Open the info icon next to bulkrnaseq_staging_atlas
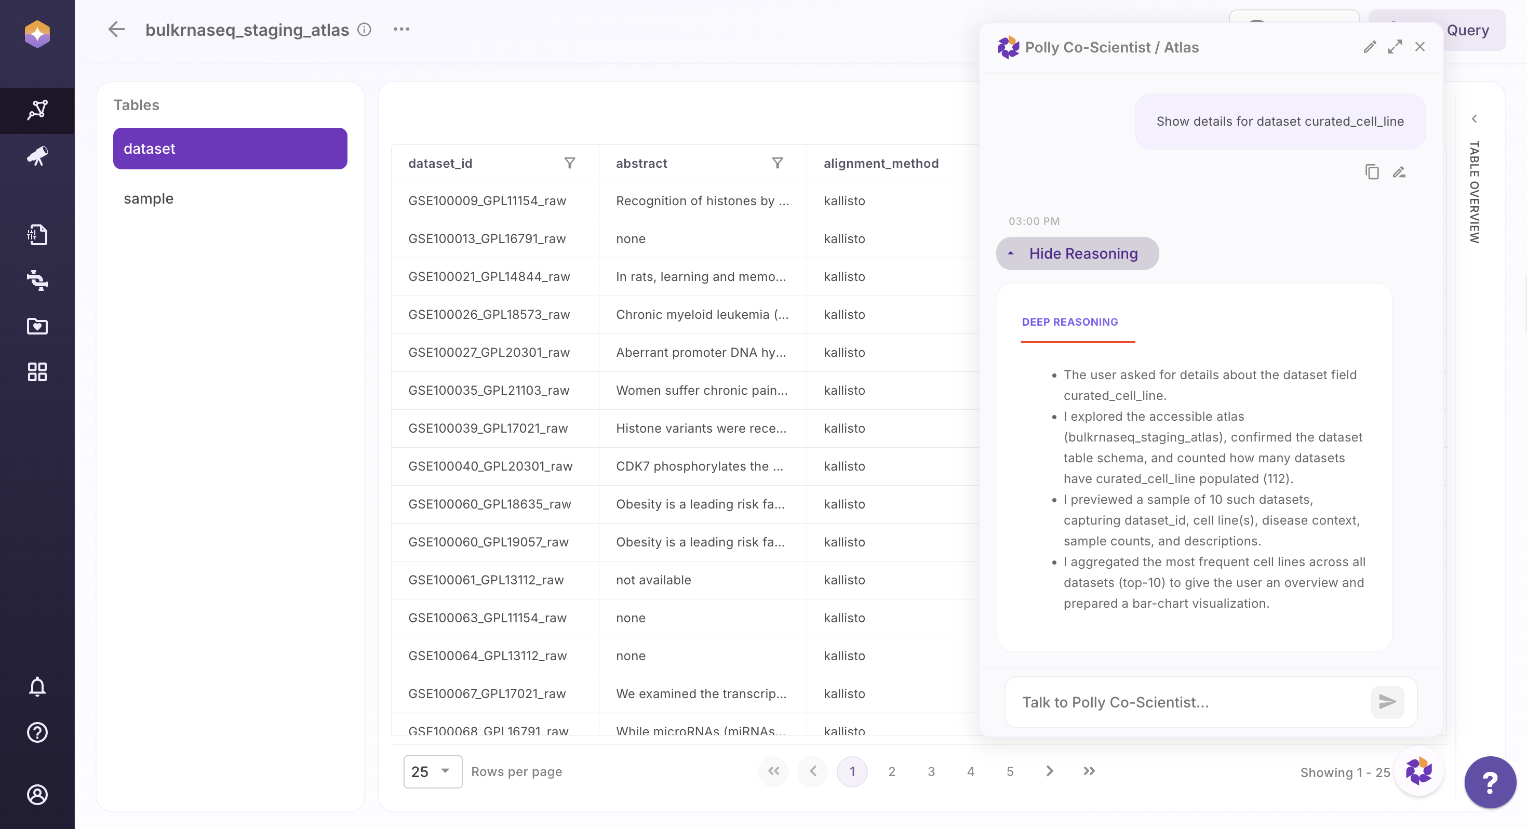 [x=364, y=29]
